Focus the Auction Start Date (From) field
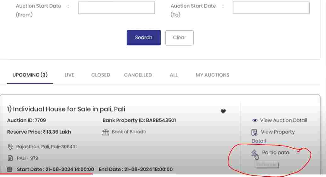Screen dimensions: 326x177 tap(117, 8)
